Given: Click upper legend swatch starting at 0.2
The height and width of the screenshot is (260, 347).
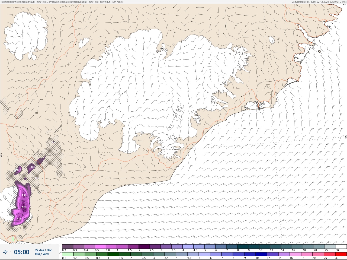Looking at the screenshot, I should 68,246.
